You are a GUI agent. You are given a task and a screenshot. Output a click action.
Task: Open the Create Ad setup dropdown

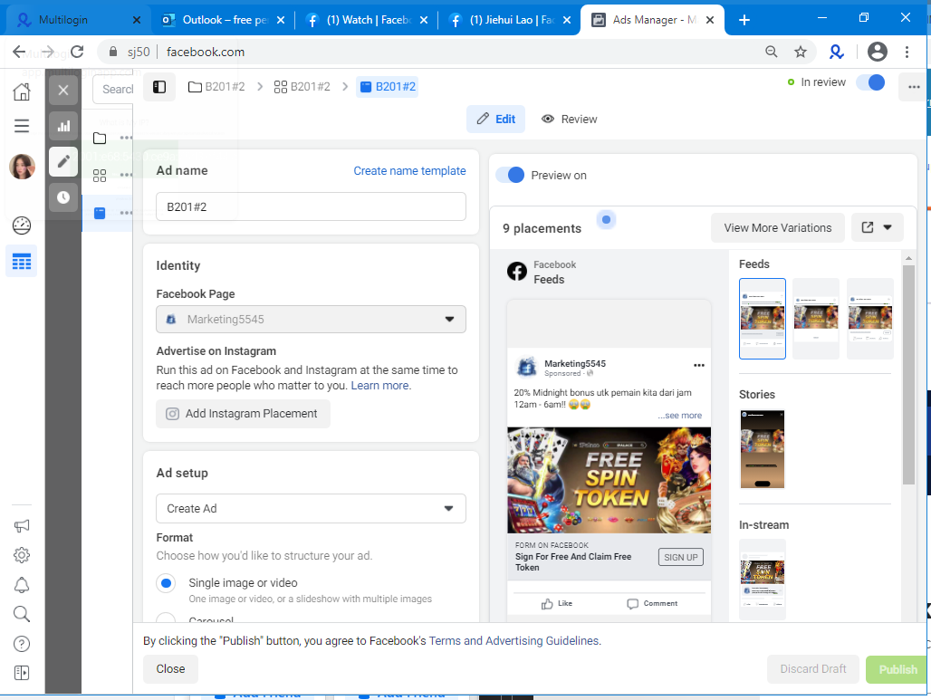311,509
